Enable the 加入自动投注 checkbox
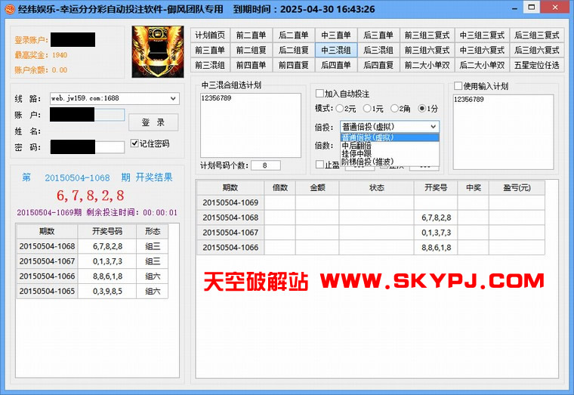Image resolution: width=574 pixels, height=395 pixels. click(319, 94)
